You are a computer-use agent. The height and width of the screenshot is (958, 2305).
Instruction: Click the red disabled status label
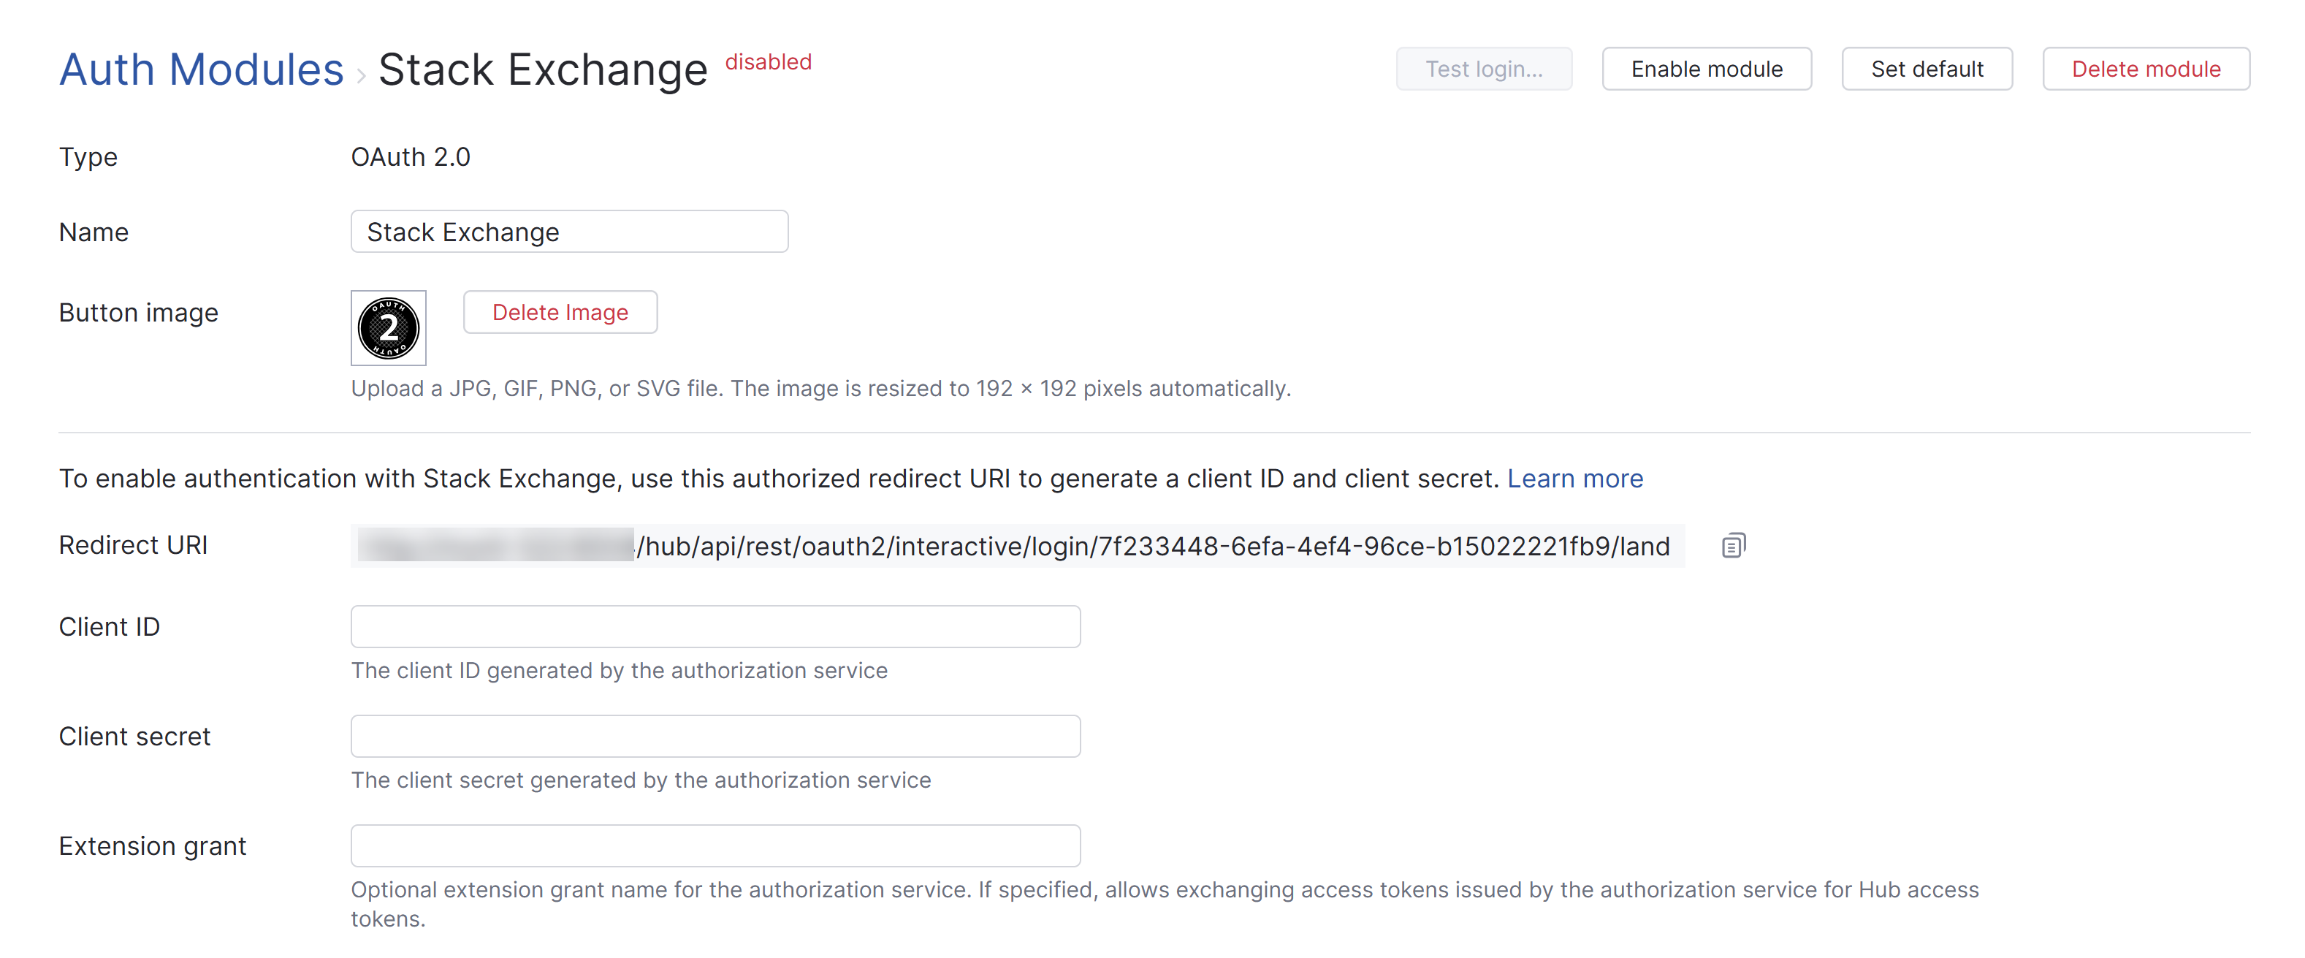(768, 62)
